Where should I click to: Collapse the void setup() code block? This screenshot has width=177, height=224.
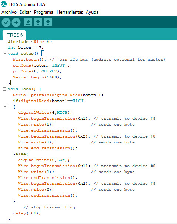4,54
